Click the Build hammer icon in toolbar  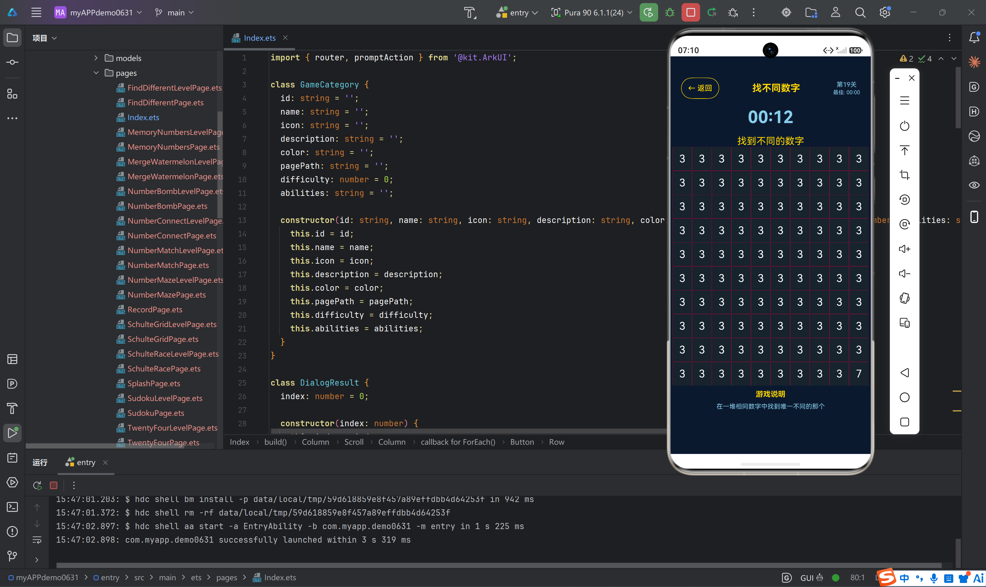click(470, 12)
